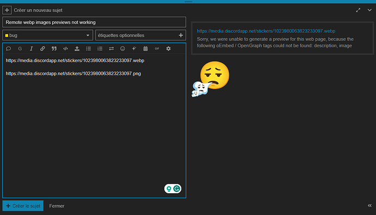Click the sighing emoji image in preview

point(210,79)
